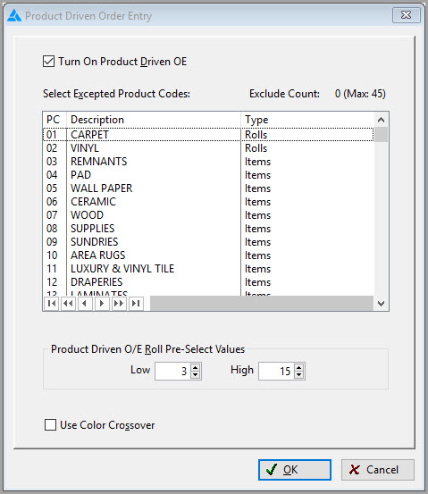Click the page-back double arrow icon
Viewport: 428px width, 494px height.
point(68,304)
